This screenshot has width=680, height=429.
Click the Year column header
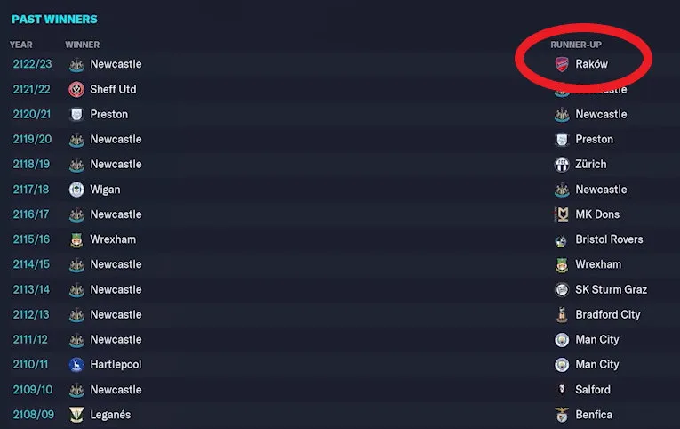pyautogui.click(x=20, y=45)
